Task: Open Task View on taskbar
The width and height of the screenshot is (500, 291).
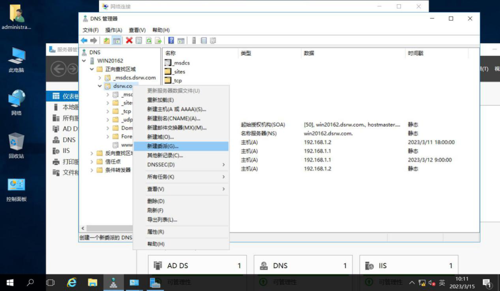Action: tap(50, 283)
